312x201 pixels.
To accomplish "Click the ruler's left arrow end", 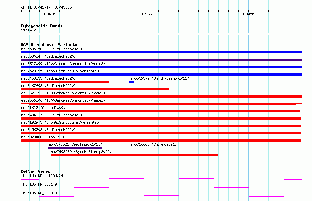I will tap(22, 11).
